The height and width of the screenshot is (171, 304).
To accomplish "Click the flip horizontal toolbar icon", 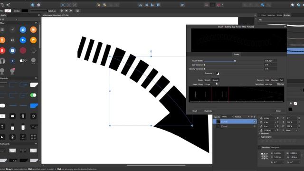I will [141, 5].
